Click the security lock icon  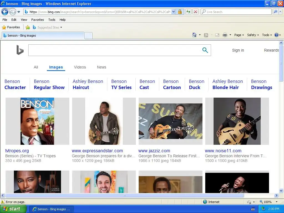point(180,12)
